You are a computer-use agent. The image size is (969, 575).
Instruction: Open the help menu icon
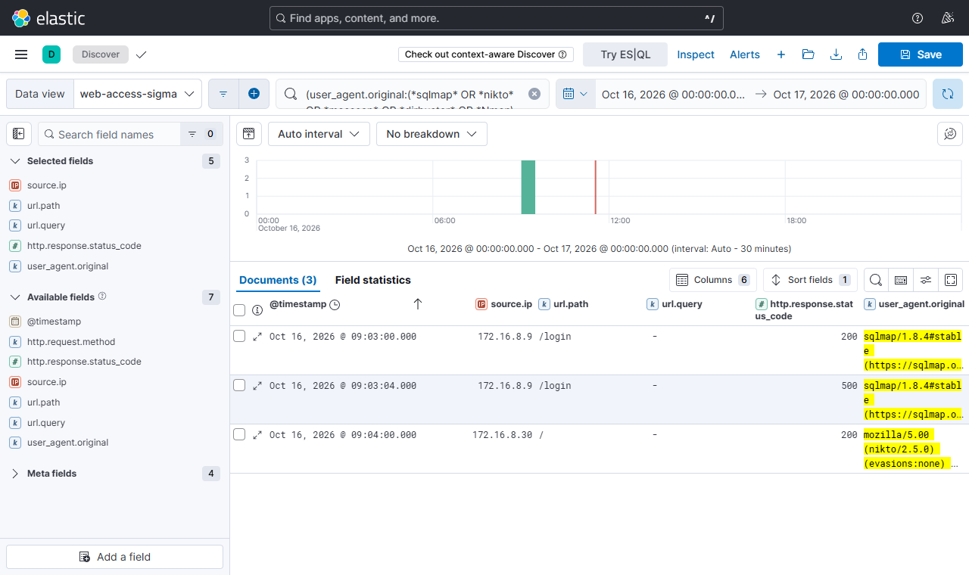click(x=918, y=18)
